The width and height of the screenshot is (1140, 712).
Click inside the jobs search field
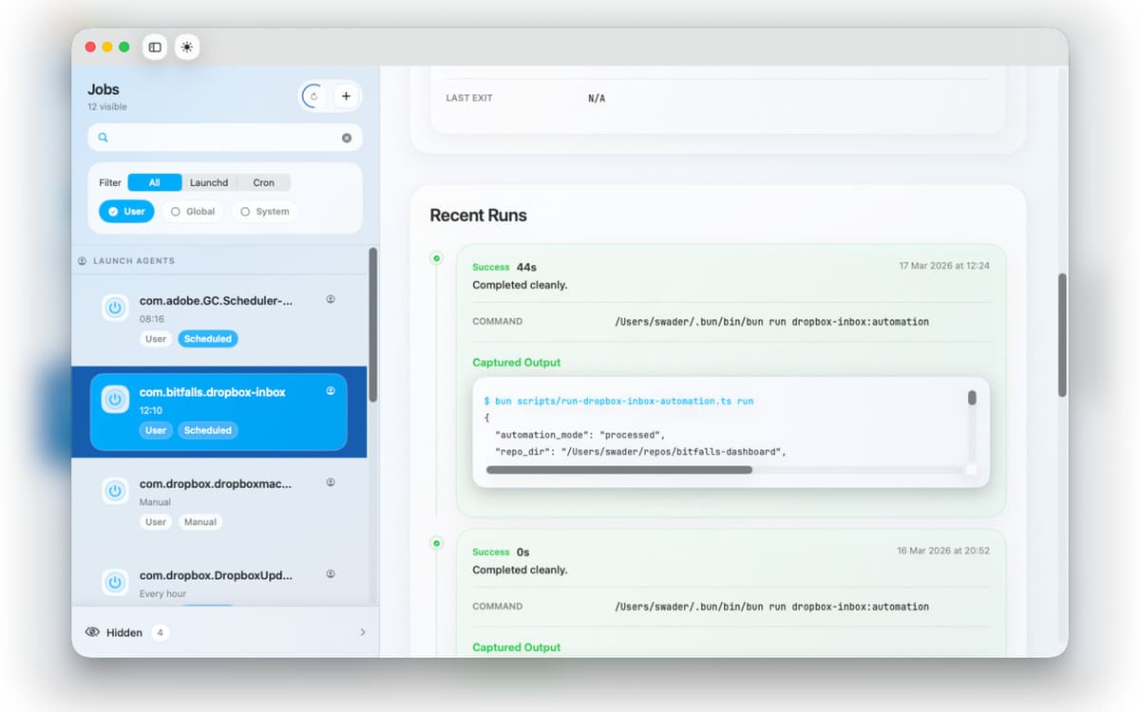point(223,138)
